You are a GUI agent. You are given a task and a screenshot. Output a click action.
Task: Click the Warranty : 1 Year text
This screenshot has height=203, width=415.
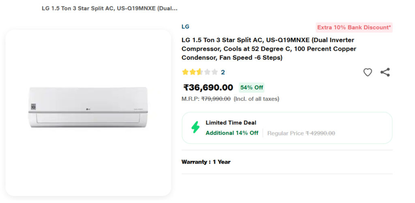click(x=206, y=162)
